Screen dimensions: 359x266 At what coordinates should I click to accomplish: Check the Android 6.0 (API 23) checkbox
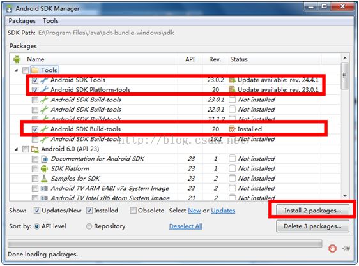tap(26, 149)
